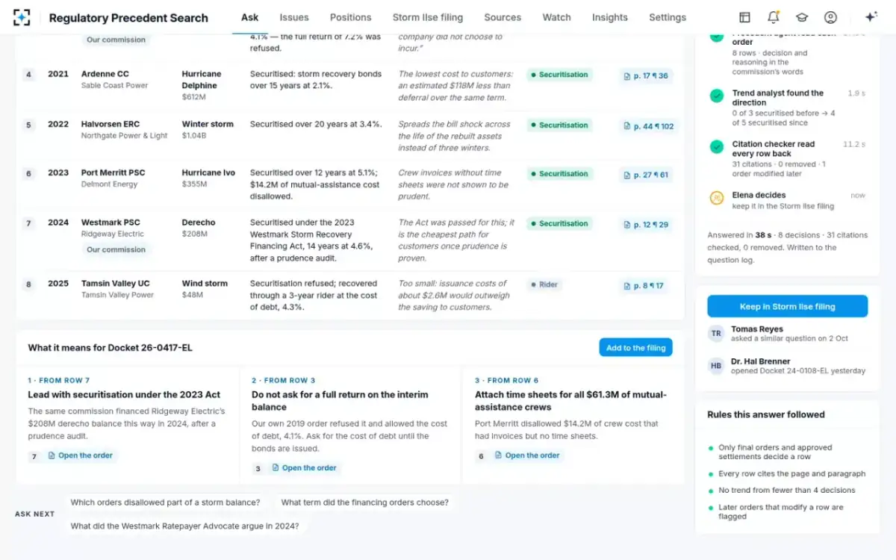Click the yellow icon beside Elena decides

click(717, 198)
